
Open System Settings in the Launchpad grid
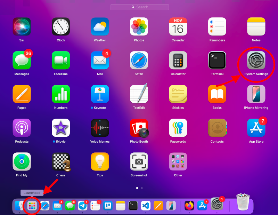point(256,60)
